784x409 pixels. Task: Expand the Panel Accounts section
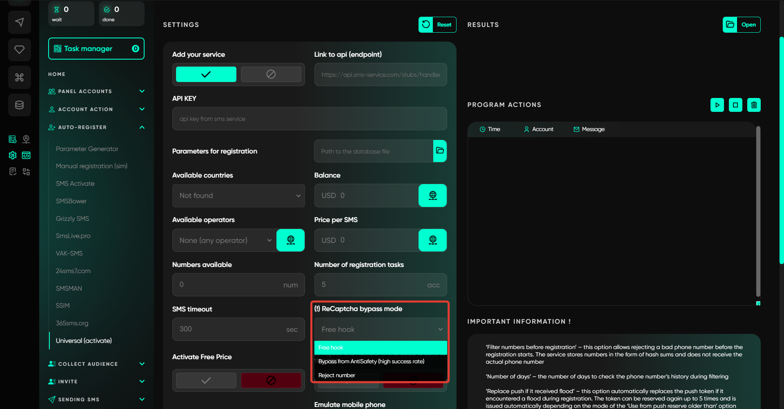(142, 91)
